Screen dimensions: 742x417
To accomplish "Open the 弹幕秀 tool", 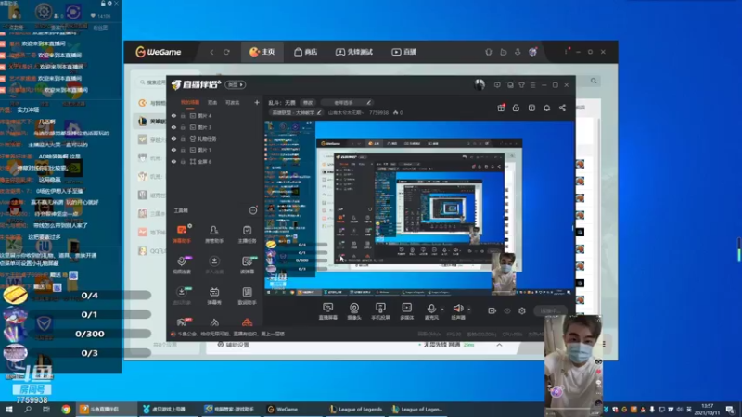I will tap(214, 296).
